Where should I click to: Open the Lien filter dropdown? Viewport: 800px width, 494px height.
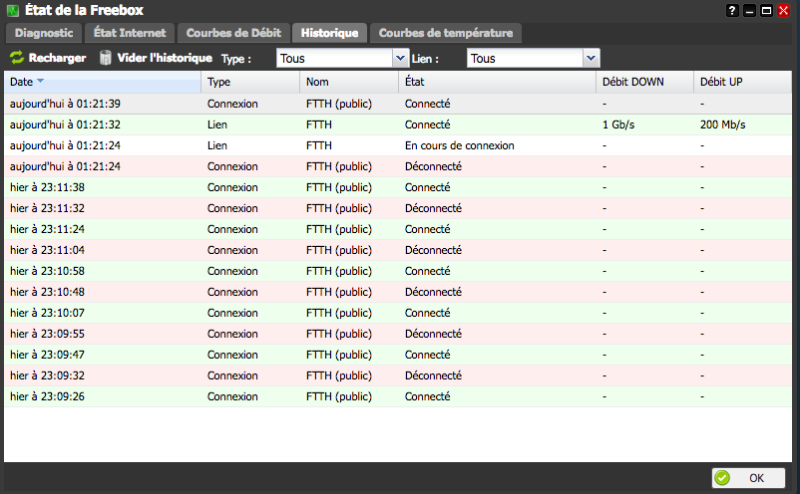point(591,59)
